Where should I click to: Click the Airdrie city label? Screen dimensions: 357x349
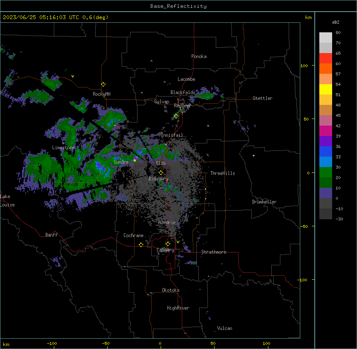[x=167, y=223]
